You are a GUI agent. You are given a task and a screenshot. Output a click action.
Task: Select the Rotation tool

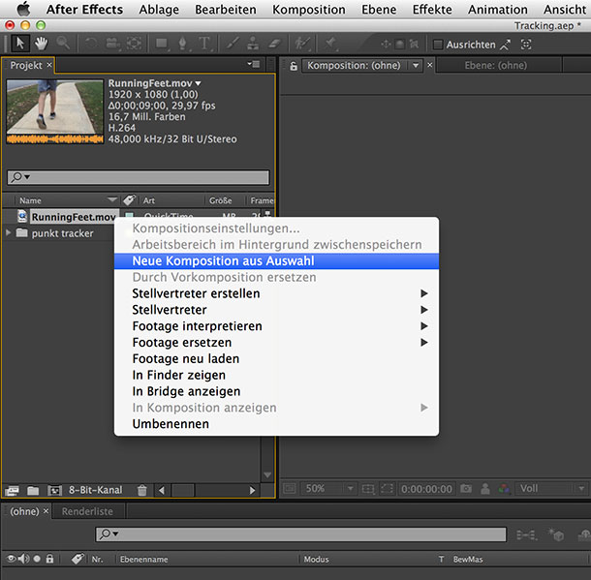click(91, 44)
